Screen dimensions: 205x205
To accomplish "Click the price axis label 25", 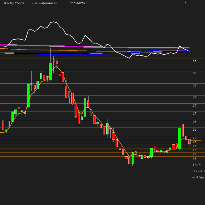I will pos(194,114).
